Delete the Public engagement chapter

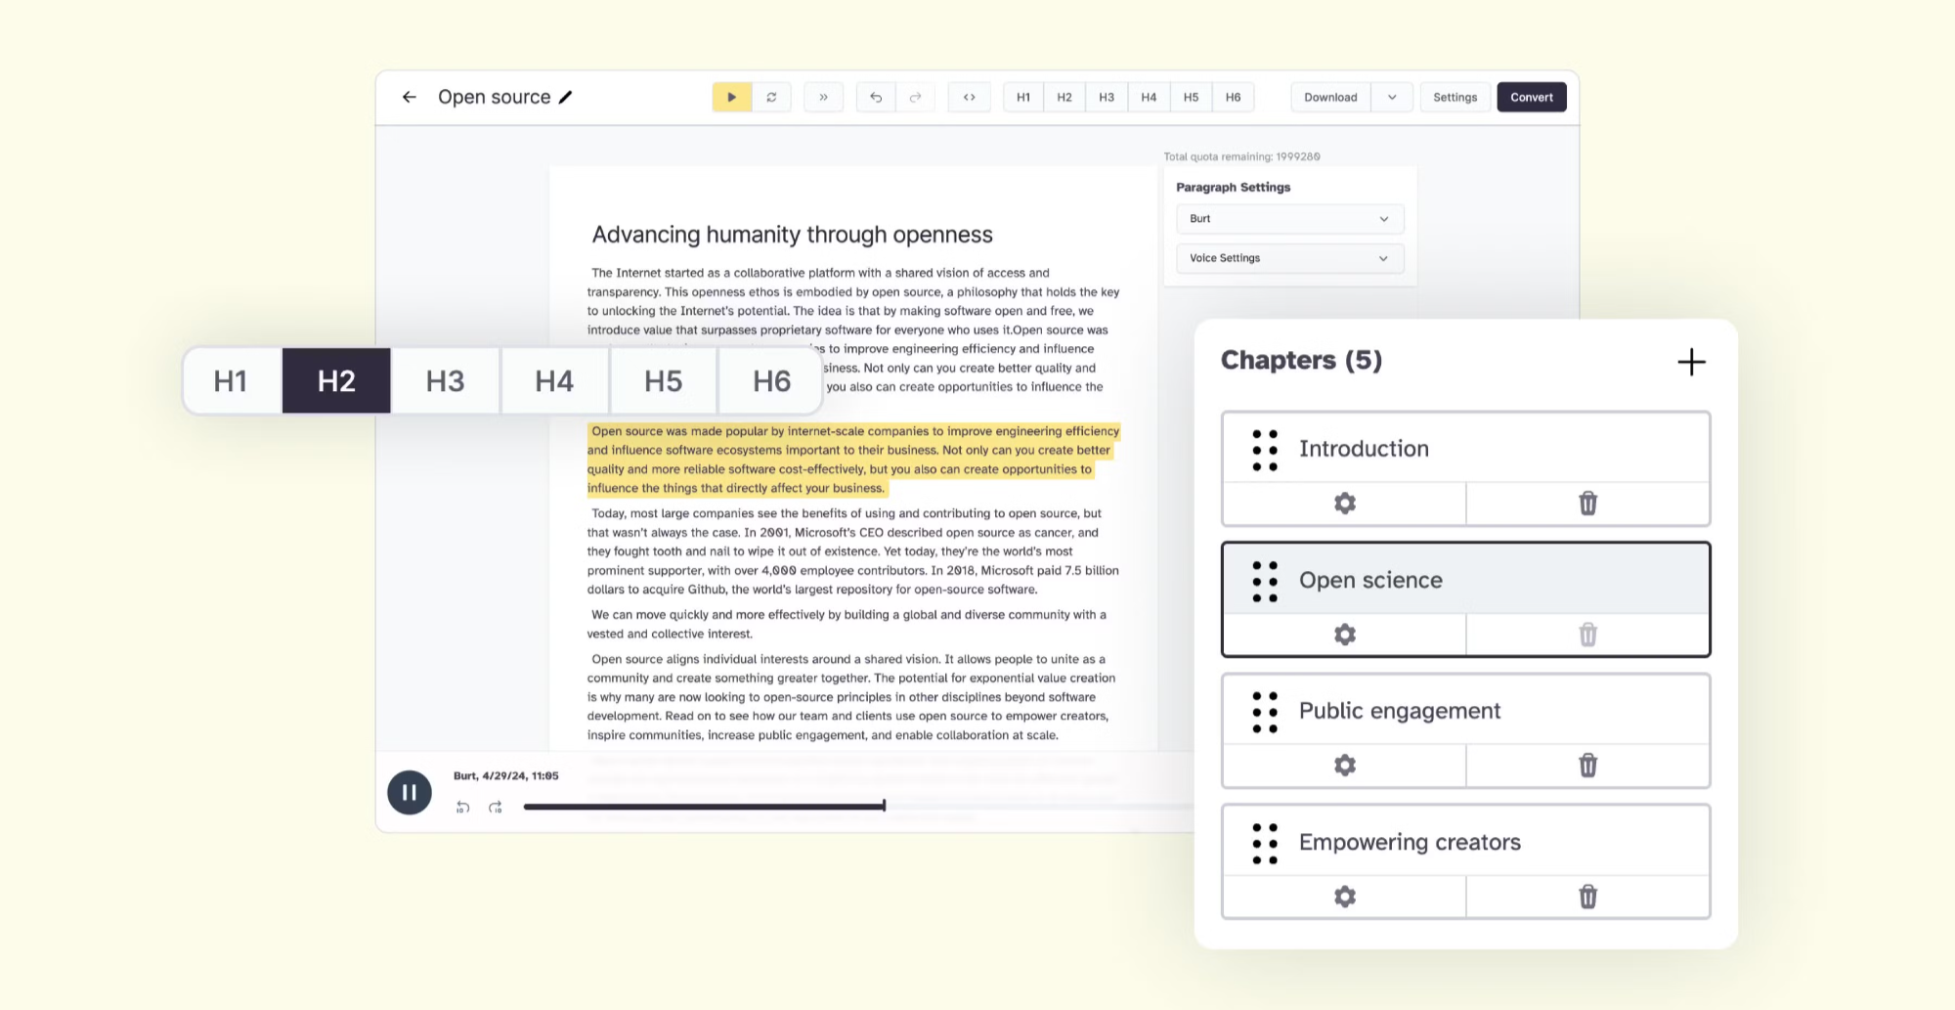click(1587, 765)
